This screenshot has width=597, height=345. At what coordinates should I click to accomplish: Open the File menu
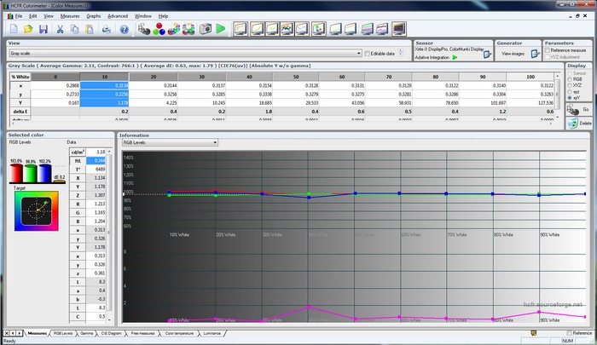pyautogui.click(x=18, y=16)
